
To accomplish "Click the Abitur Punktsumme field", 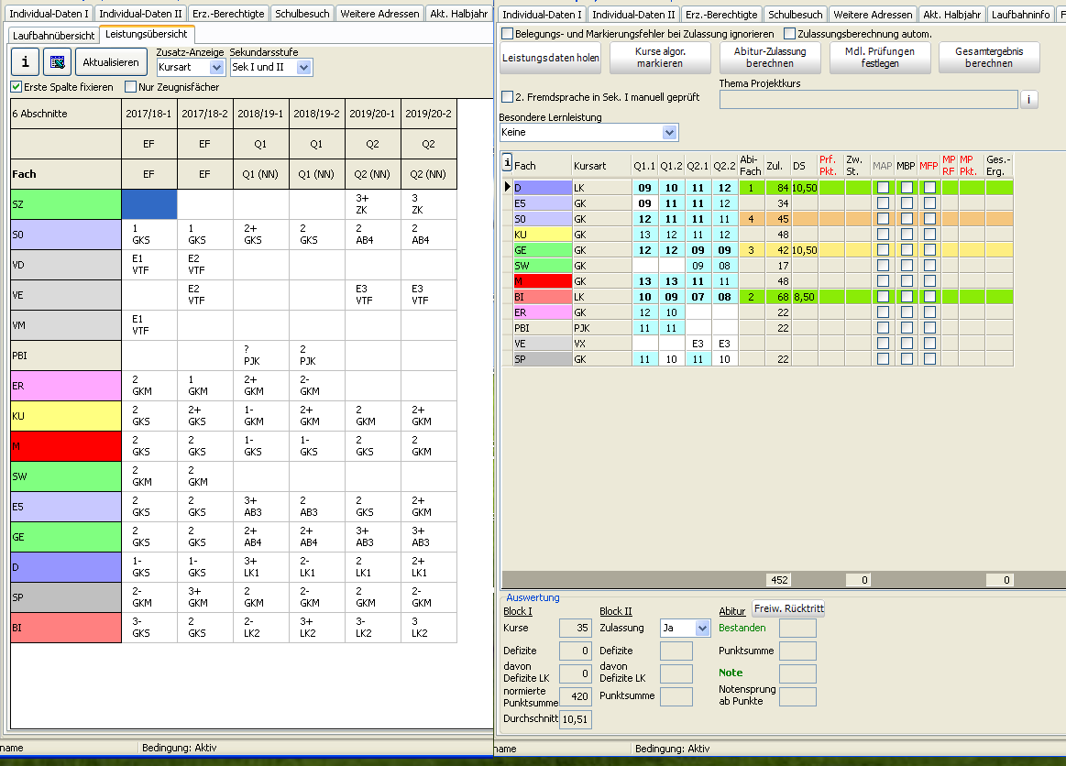I will pos(797,651).
